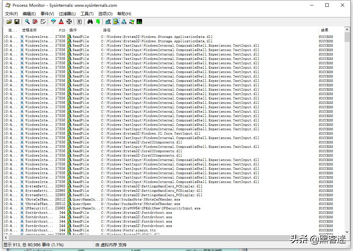
Task: Click the status text 显示 913, 总 80,986 事件
Action: 33,245
